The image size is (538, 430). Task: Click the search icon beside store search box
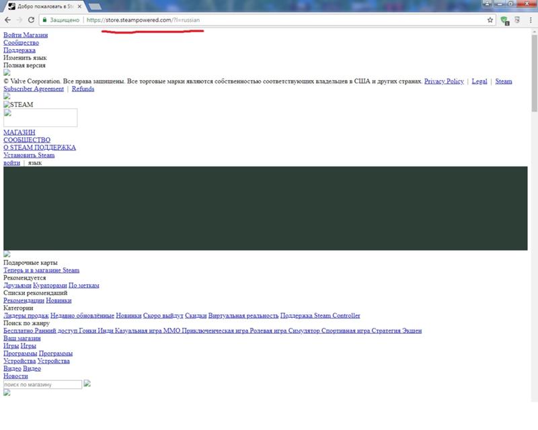(87, 384)
